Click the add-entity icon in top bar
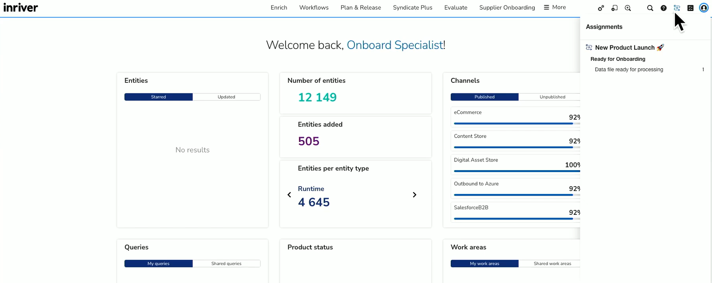The image size is (712, 283). point(615,8)
